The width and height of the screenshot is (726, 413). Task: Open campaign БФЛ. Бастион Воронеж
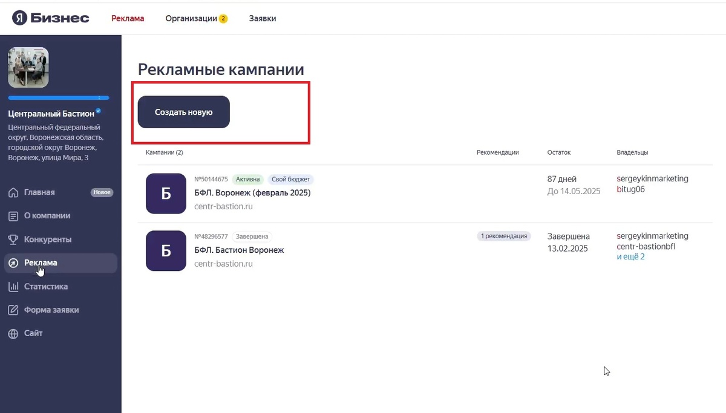tap(239, 250)
